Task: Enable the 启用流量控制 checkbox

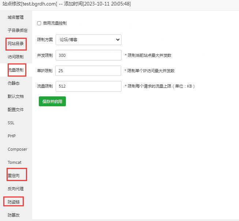Action: [x=39, y=23]
